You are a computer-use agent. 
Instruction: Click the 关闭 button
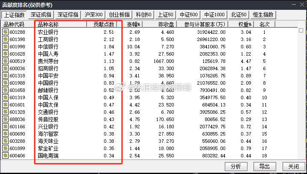pyautogui.click(x=293, y=166)
